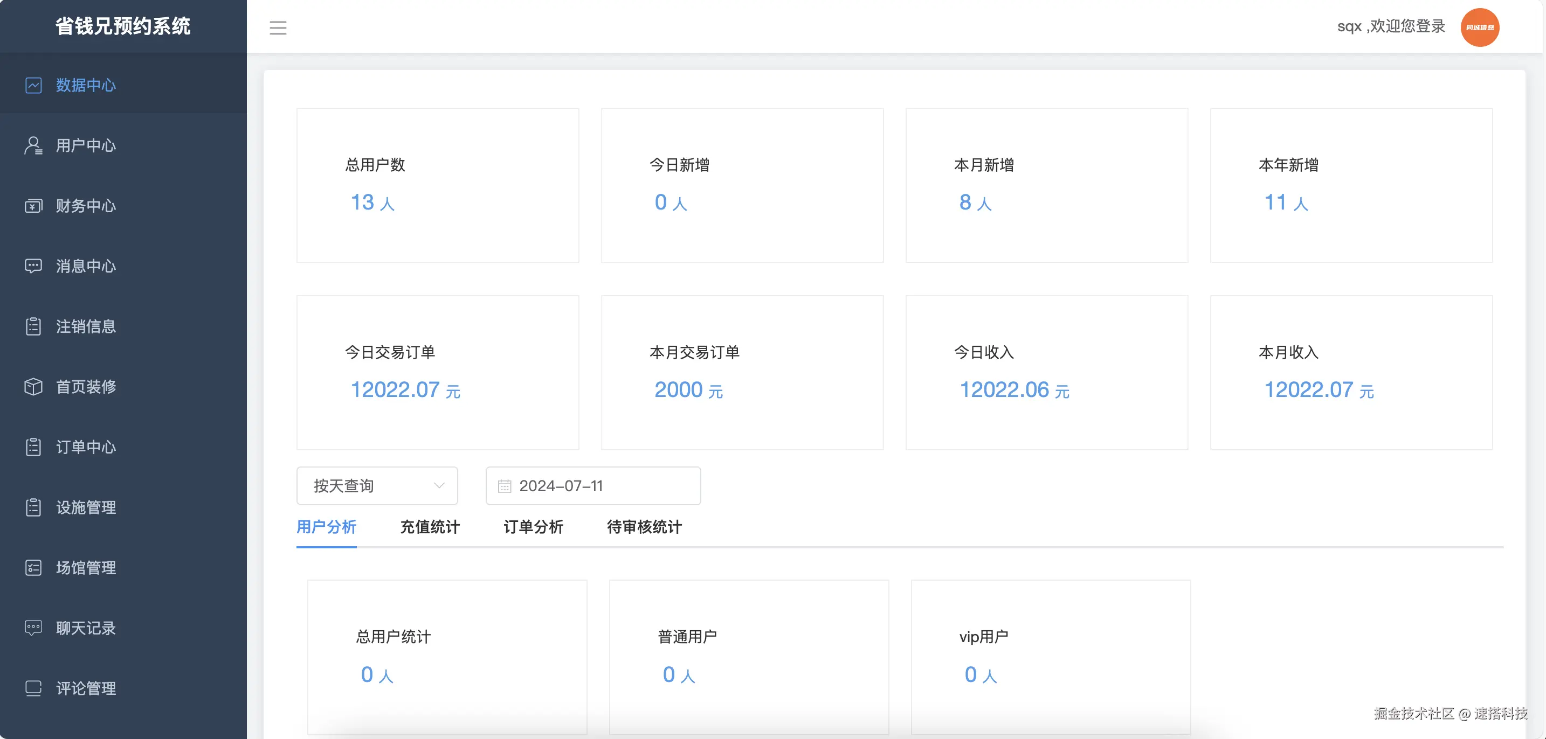Viewport: 1546px width, 739px height.
Task: Switch to the 订单分析 tab
Action: (x=533, y=527)
